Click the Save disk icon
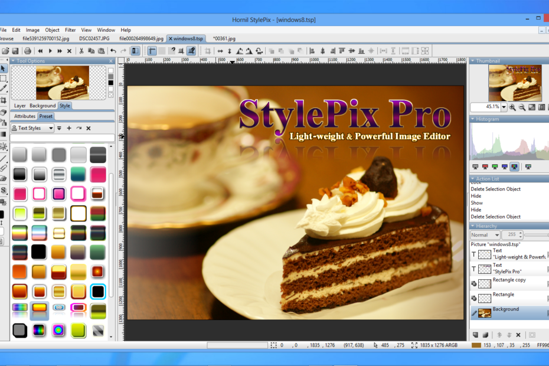Image resolution: width=549 pixels, height=366 pixels. tap(15, 51)
